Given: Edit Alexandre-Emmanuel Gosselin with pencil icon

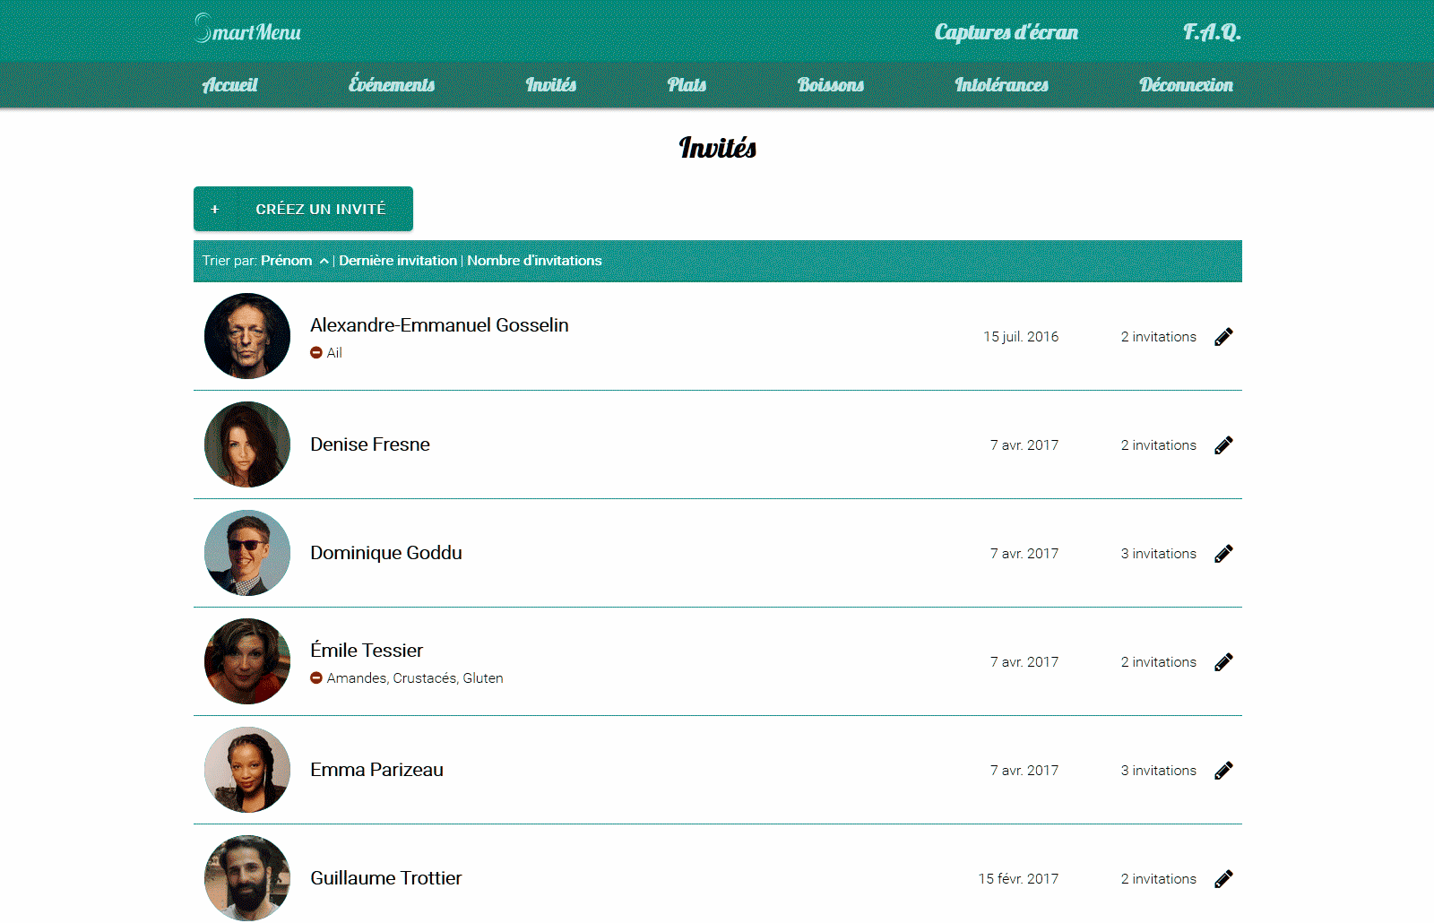Looking at the screenshot, I should [1223, 337].
